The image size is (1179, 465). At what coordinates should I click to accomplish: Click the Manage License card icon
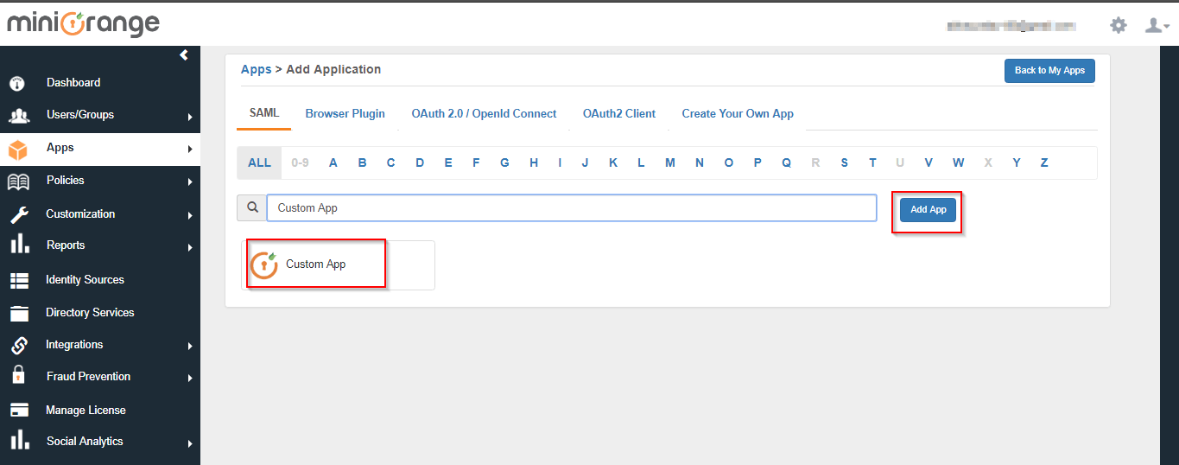click(x=19, y=411)
